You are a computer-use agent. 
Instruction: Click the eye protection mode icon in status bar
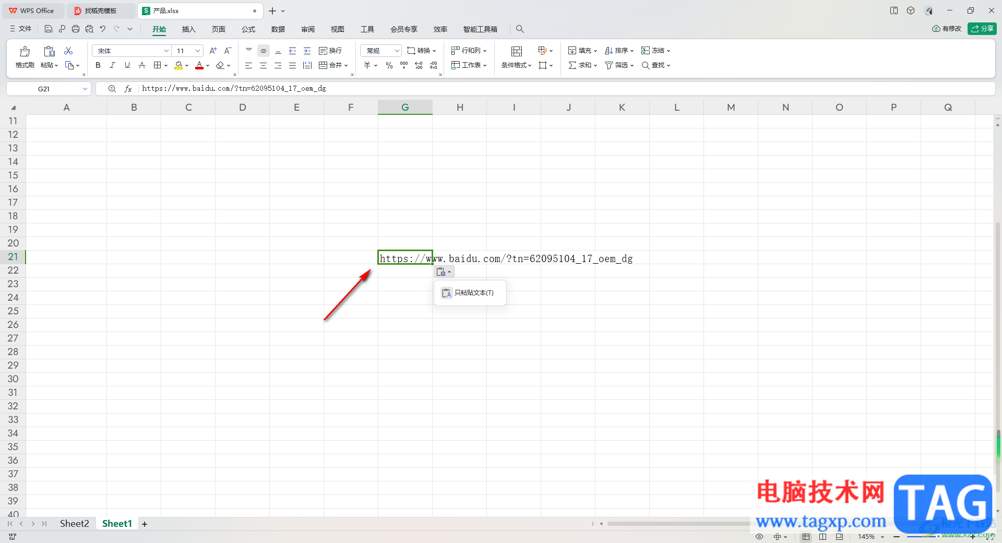click(759, 536)
